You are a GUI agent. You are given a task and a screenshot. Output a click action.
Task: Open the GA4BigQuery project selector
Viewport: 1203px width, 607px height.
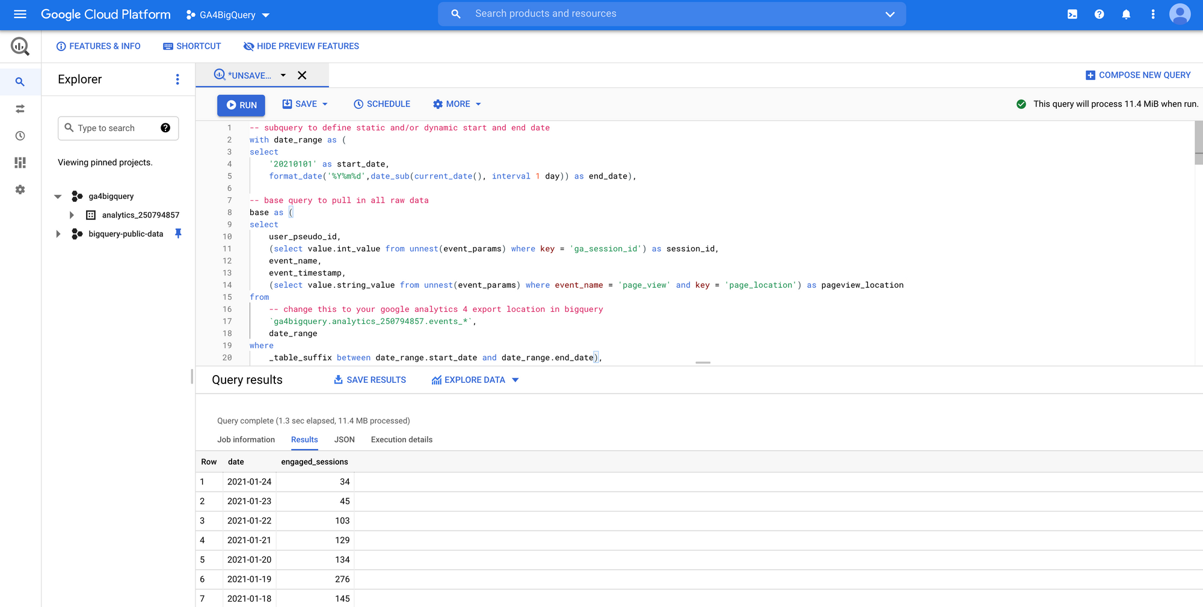(228, 14)
